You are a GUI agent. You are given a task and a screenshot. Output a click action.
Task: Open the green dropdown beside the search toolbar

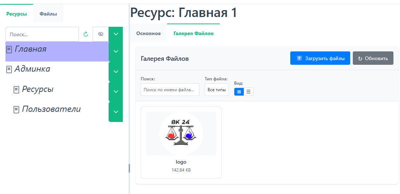(x=116, y=34)
